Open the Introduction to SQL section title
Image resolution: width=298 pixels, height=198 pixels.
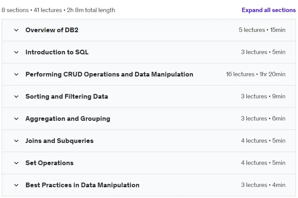pyautogui.click(x=57, y=52)
